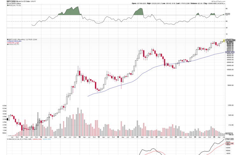The height and width of the screenshot is (155, 236).
Task: Click the tallest volume bar near 2018
Action: (x=78, y=122)
